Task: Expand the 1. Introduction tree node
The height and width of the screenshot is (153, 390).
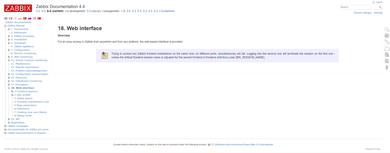Action: click(x=9, y=29)
